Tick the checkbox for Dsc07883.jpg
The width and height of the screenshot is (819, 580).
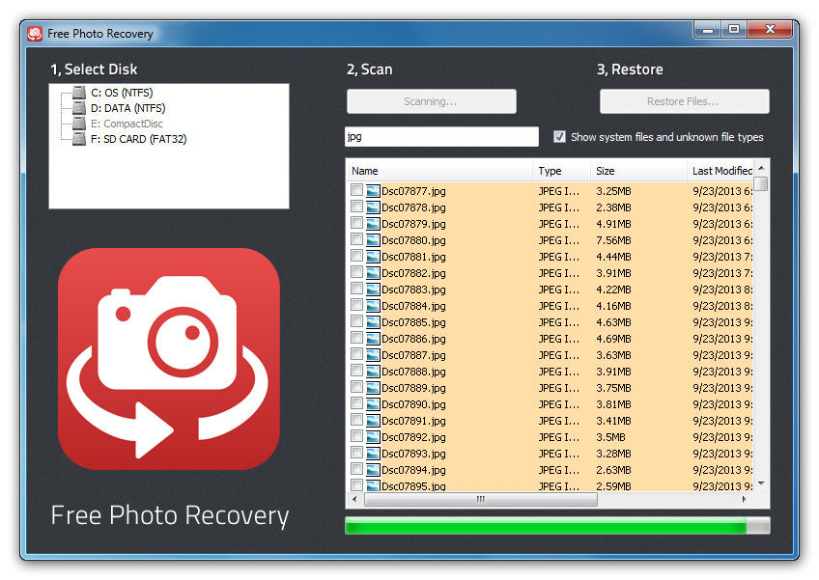[x=356, y=289]
